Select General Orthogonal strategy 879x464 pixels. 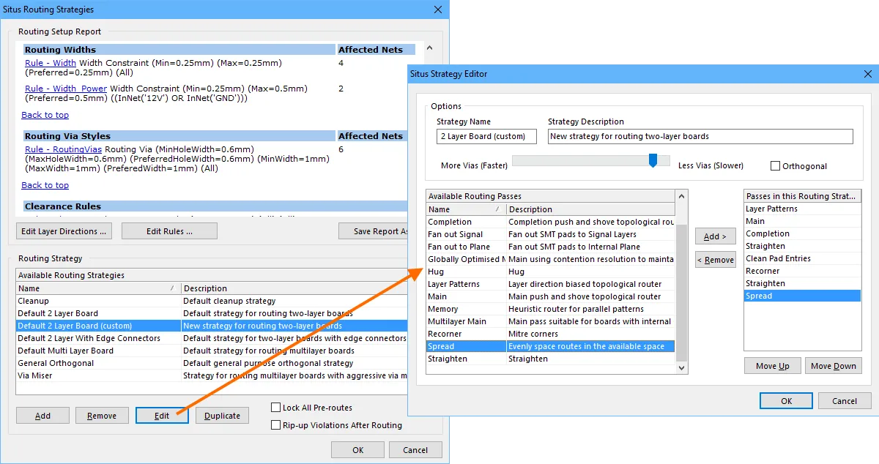point(212,363)
